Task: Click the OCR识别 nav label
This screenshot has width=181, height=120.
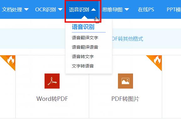Action: click(x=45, y=9)
